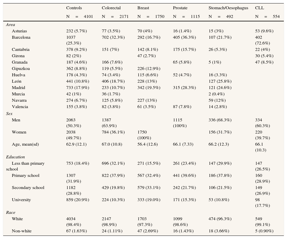Select the Asturias row label

[x=19, y=31]
